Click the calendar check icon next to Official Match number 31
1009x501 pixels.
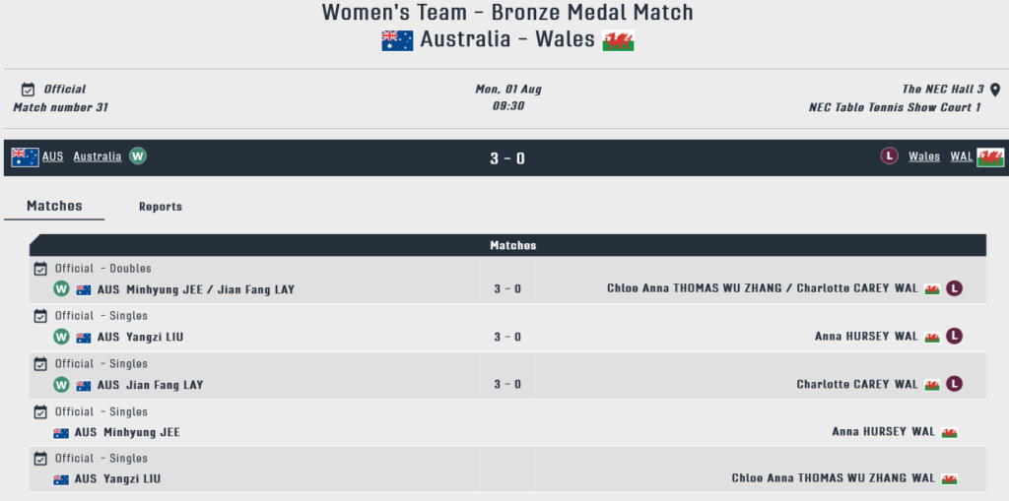[28, 90]
